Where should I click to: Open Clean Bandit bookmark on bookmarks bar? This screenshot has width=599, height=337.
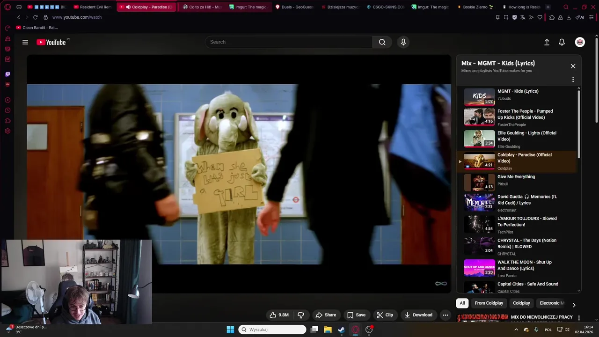[x=37, y=28]
